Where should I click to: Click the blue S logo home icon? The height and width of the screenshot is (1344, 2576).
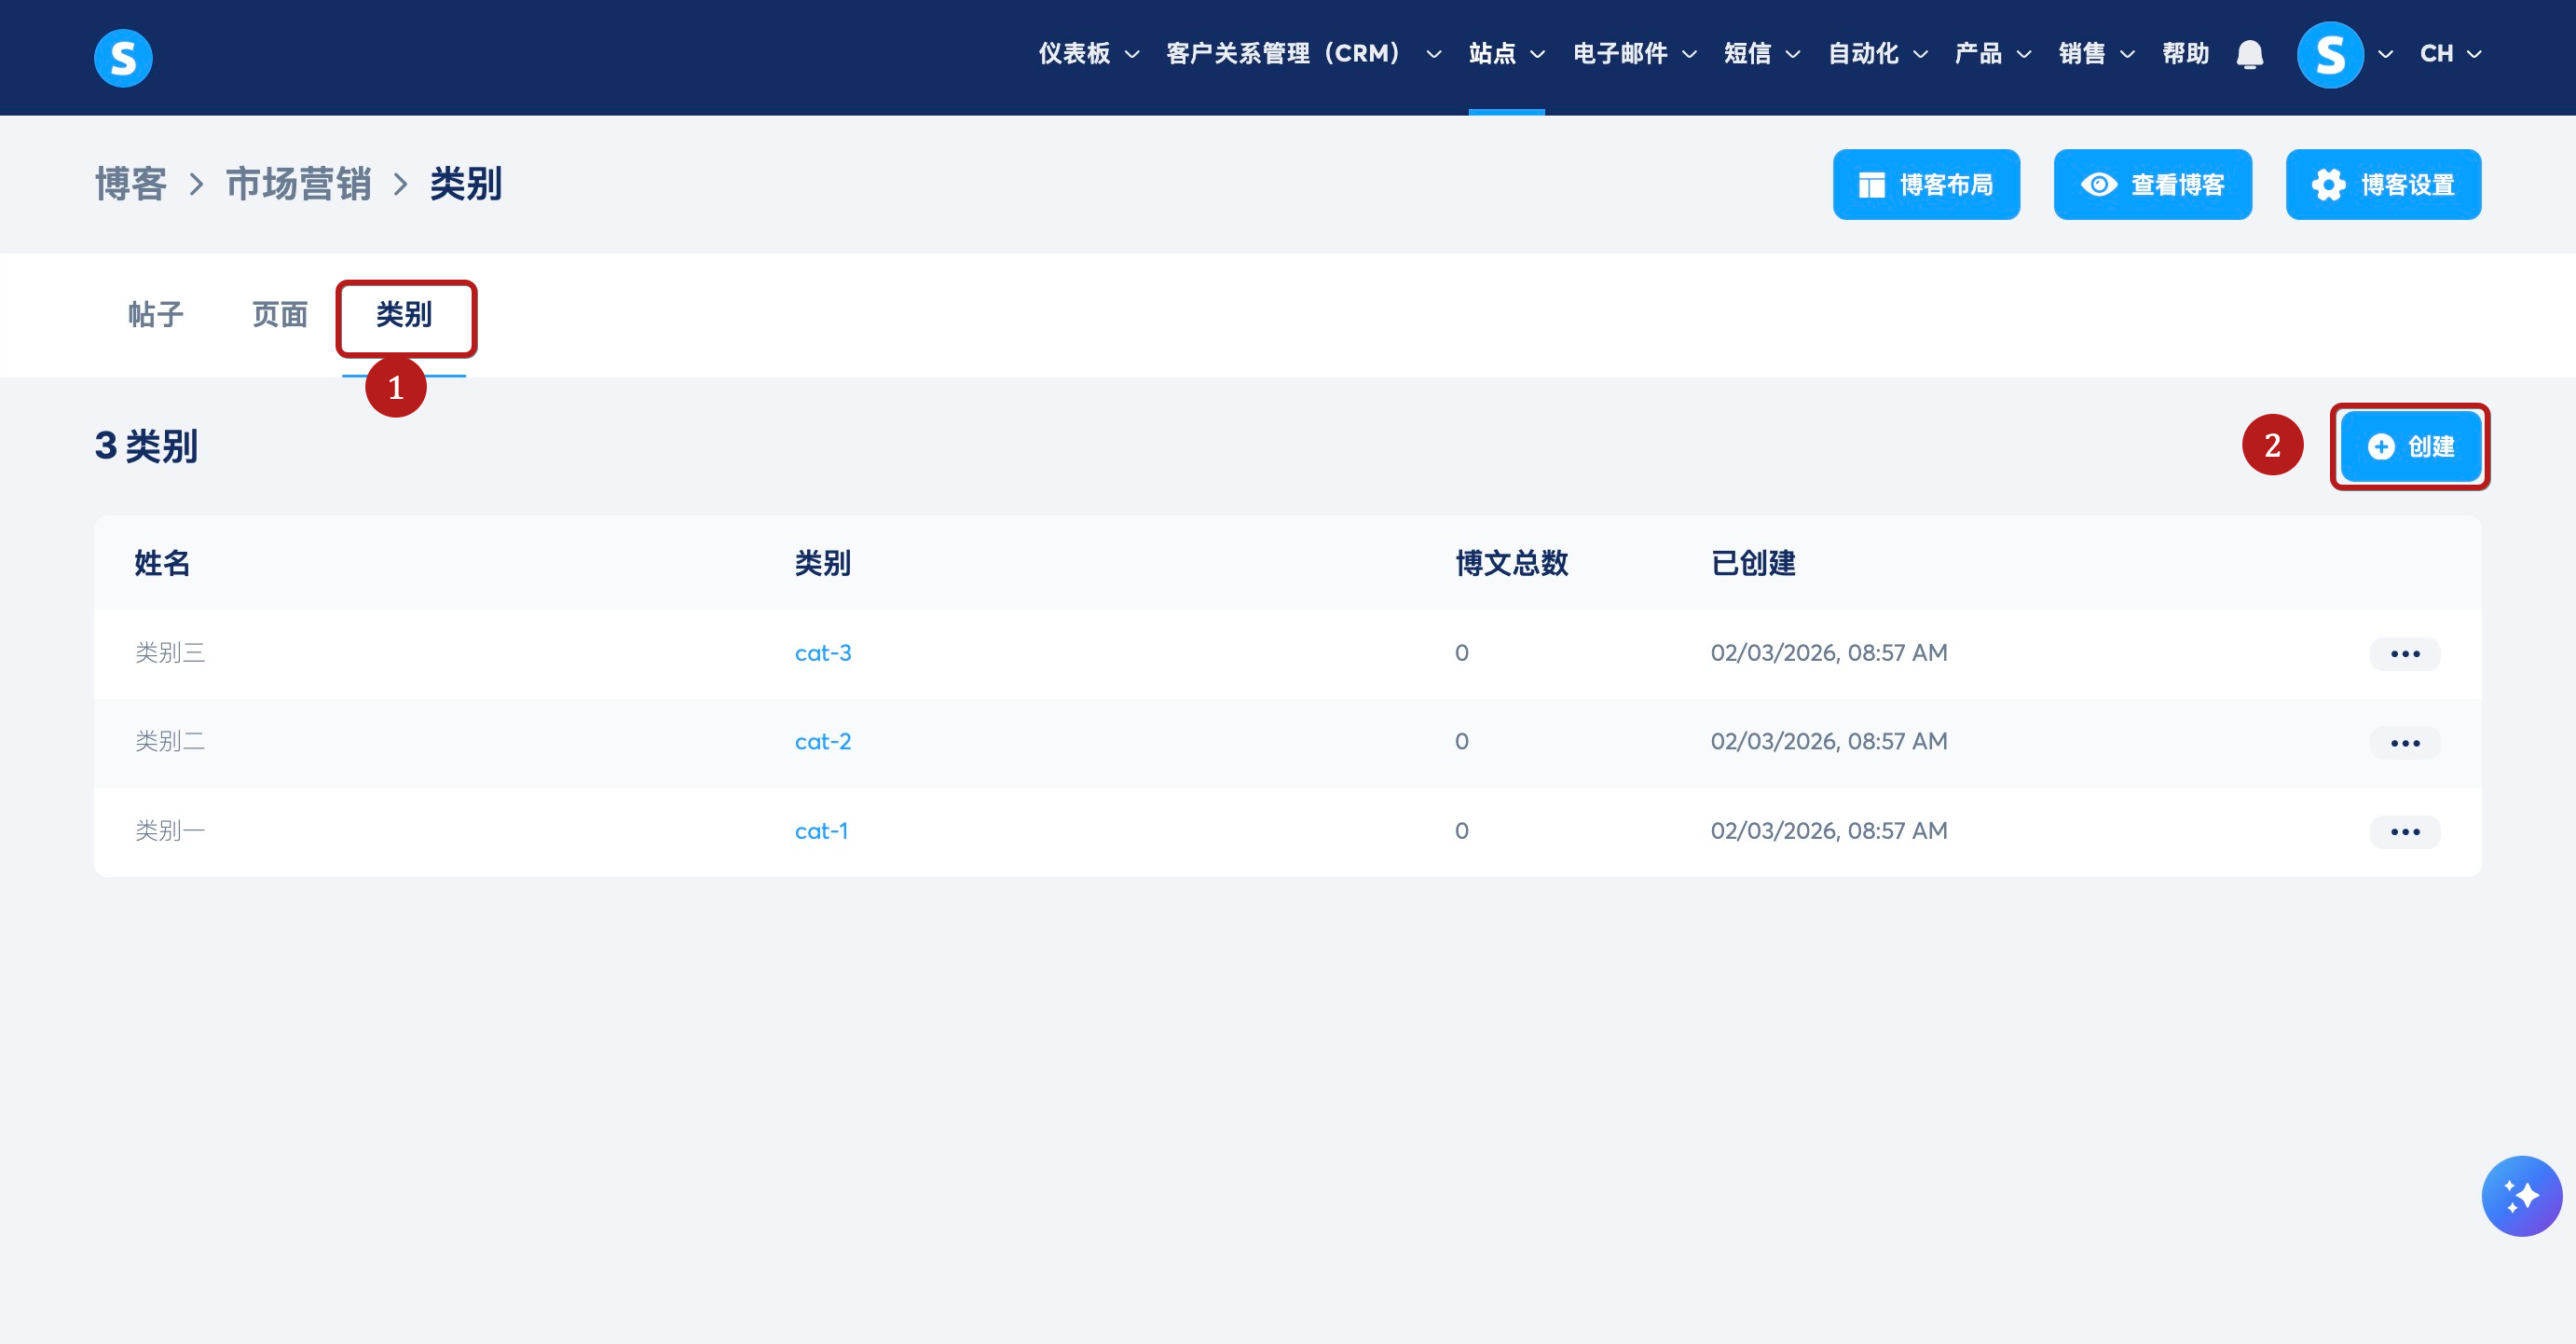tap(123, 58)
